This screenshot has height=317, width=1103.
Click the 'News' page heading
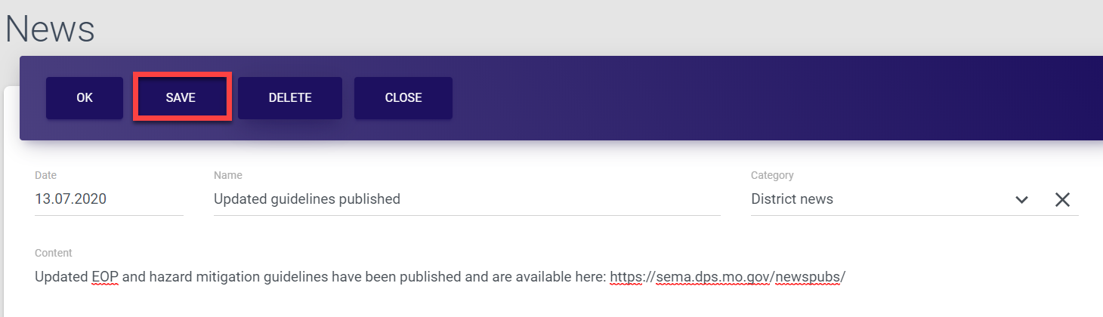coord(50,29)
